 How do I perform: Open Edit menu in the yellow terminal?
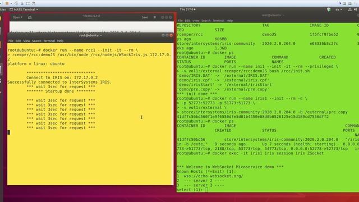19,41
